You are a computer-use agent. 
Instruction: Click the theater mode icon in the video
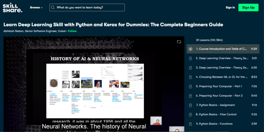point(179,42)
